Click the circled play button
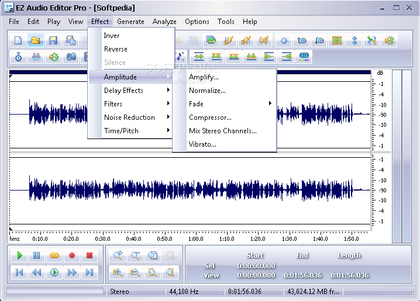The width and height of the screenshot is (420, 301). click(x=54, y=272)
